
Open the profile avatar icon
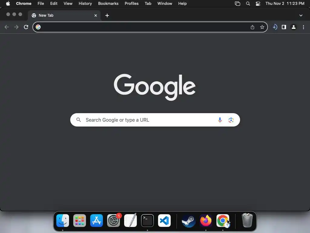[294, 27]
